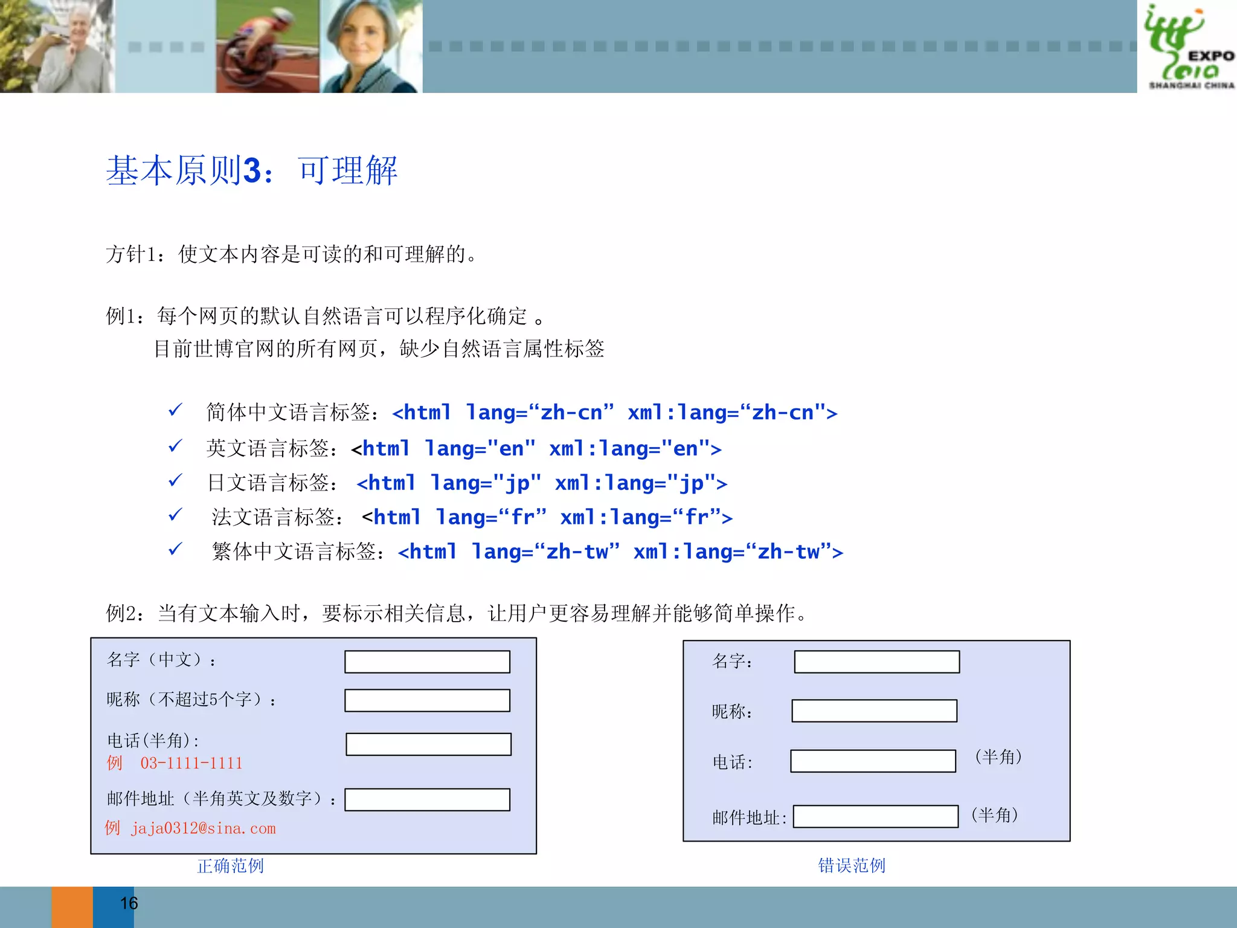Click the checkmark beside 英文语言标签
This screenshot has width=1237, height=928.
tap(175, 446)
